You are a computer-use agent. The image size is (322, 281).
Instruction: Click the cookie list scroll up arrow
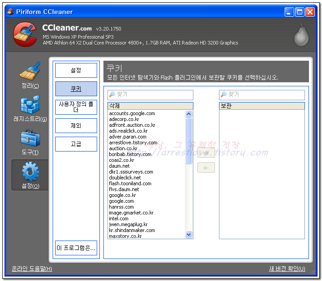tap(189, 114)
